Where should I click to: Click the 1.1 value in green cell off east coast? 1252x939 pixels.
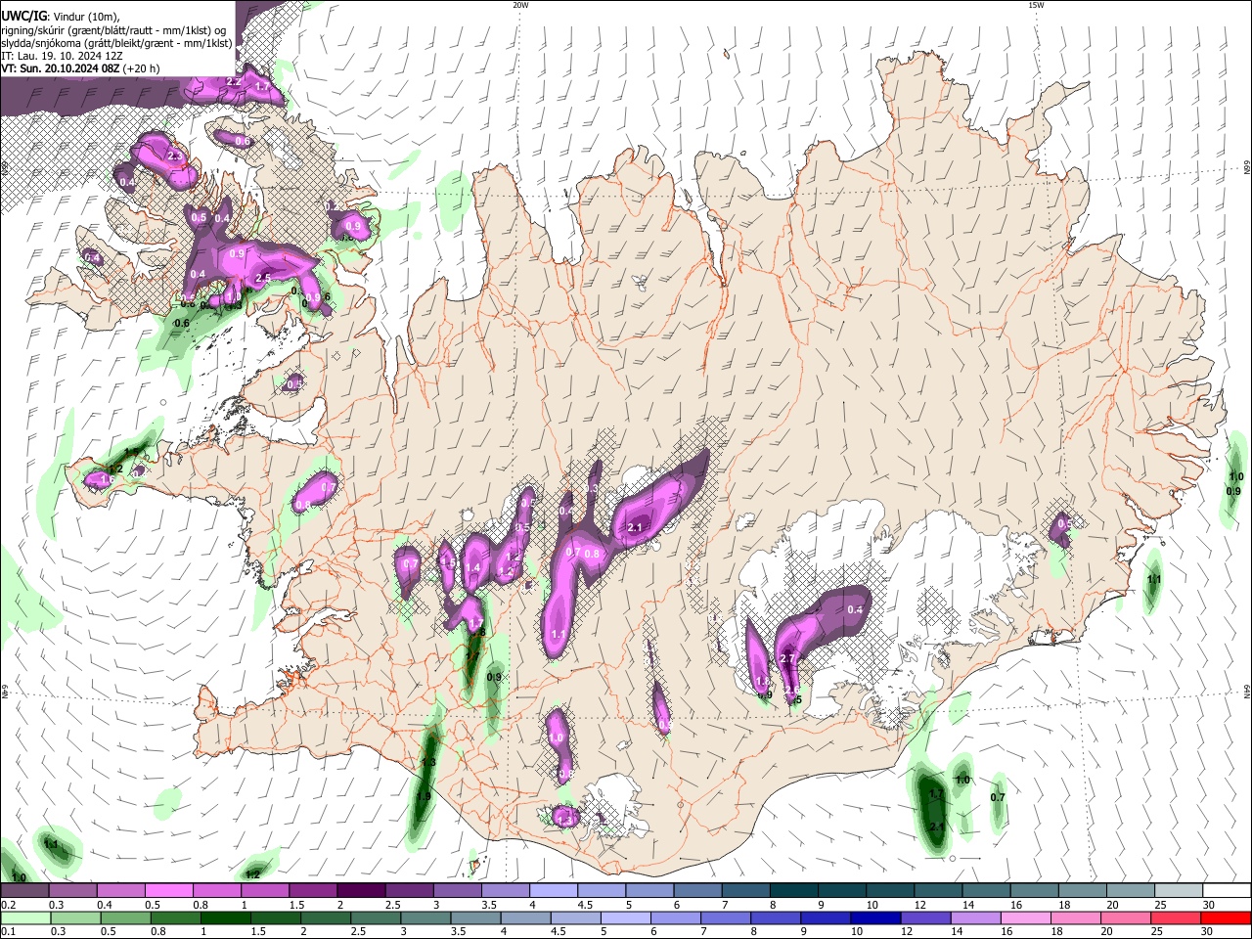[1154, 580]
